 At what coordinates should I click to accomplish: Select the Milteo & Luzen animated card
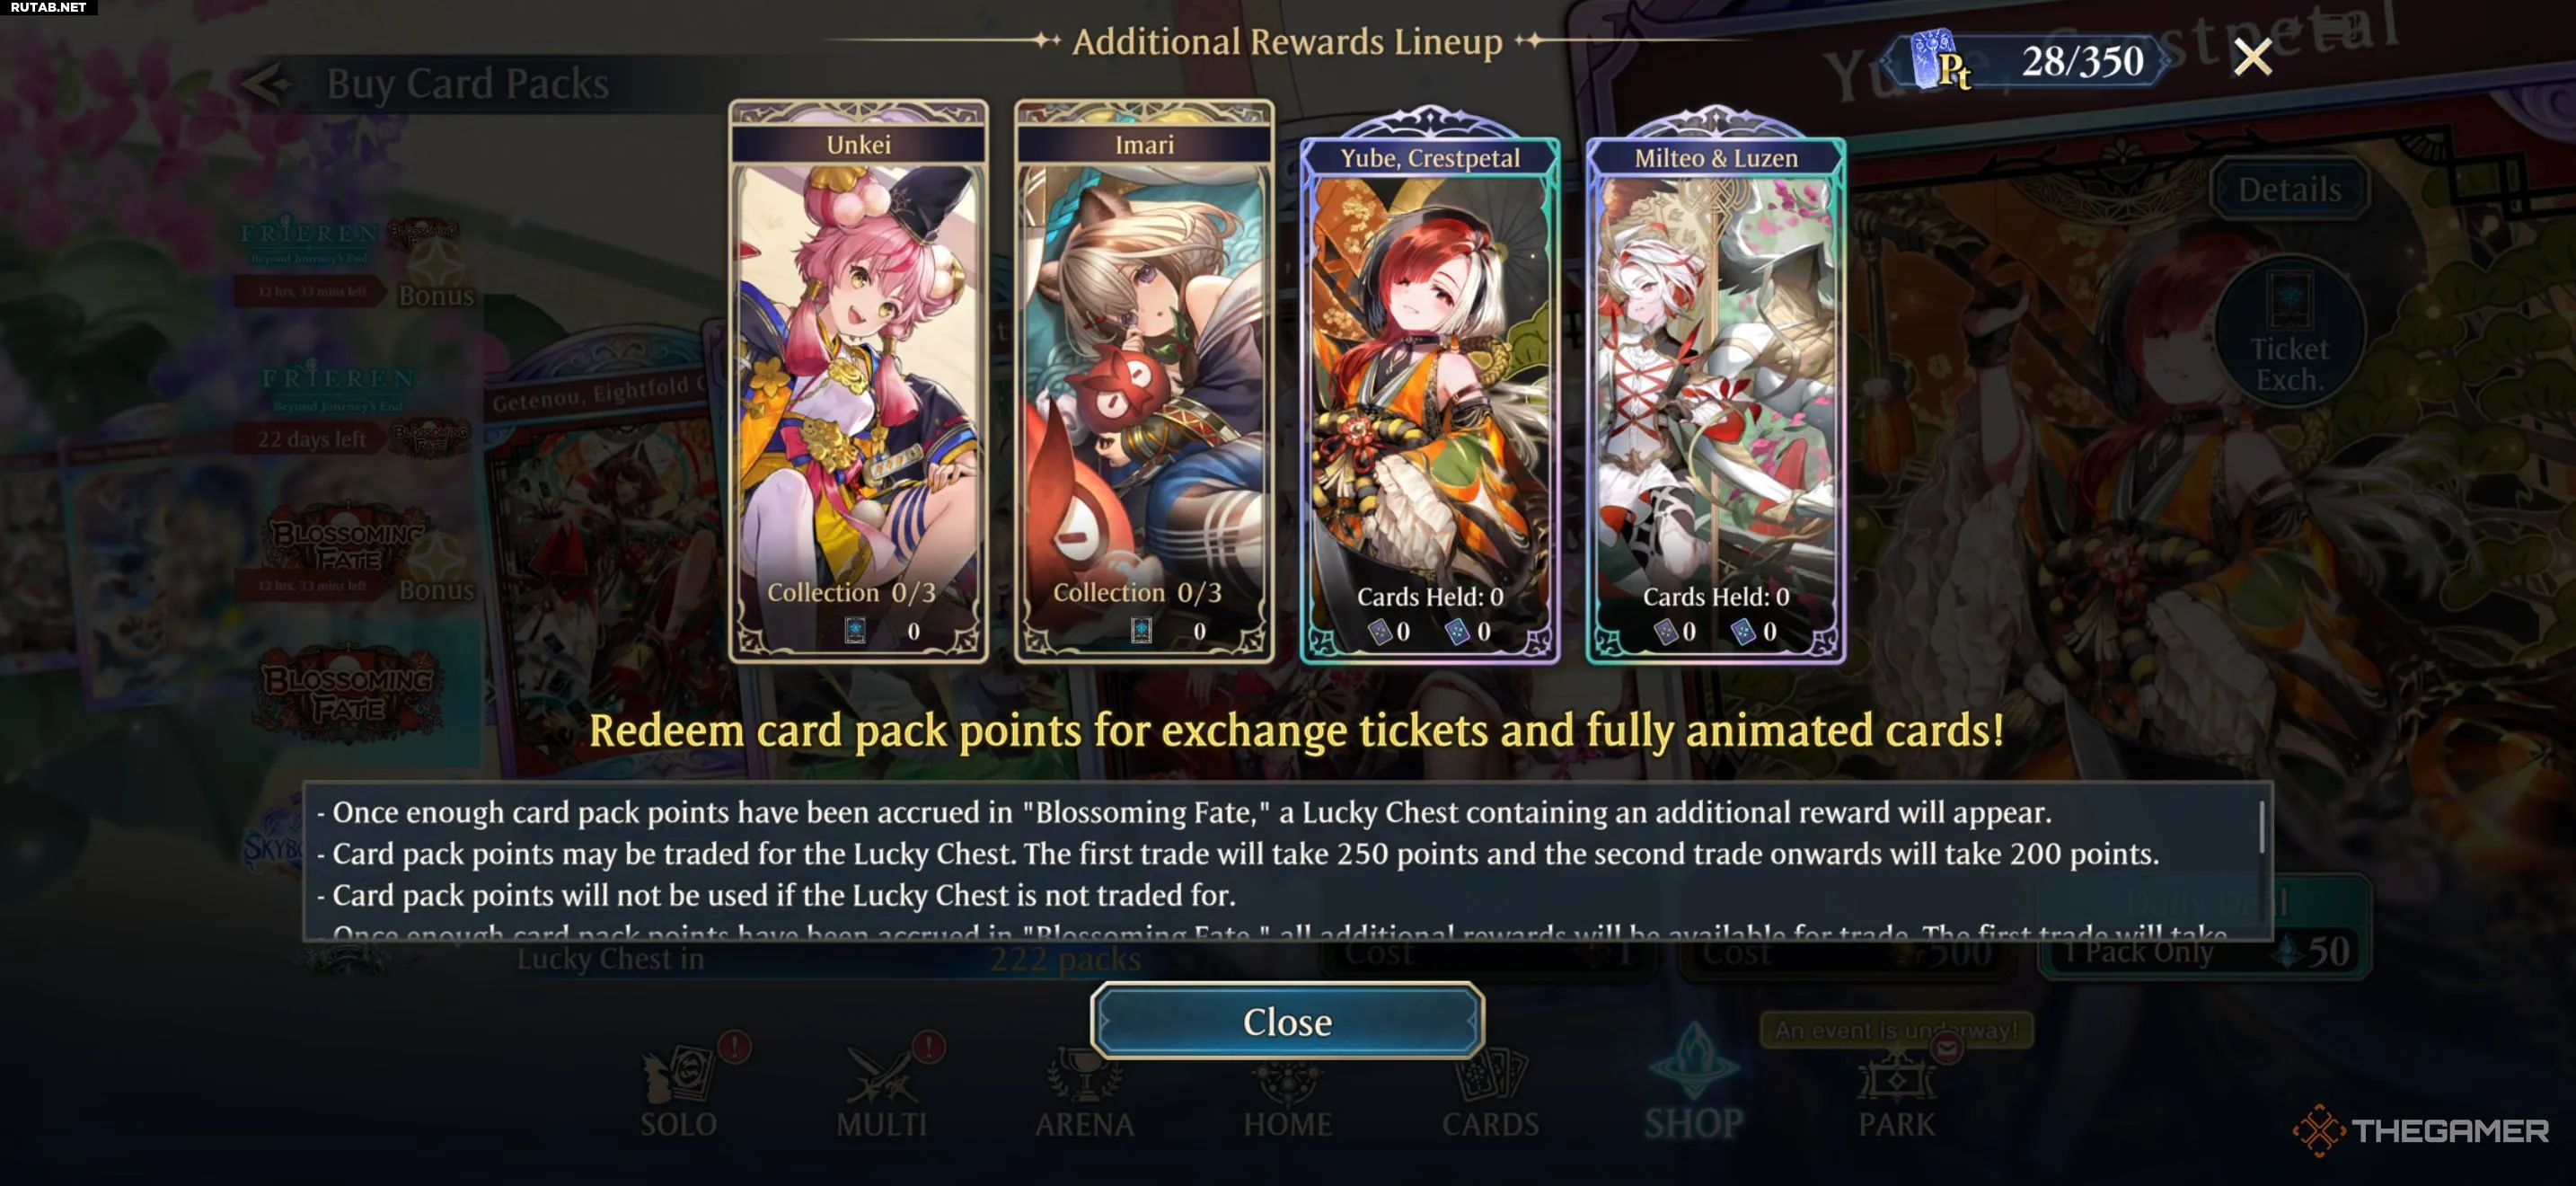click(x=1715, y=386)
